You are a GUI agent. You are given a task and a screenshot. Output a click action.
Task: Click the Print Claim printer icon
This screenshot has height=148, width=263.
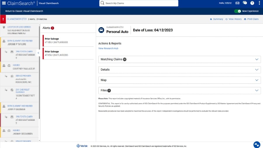tap(245, 19)
